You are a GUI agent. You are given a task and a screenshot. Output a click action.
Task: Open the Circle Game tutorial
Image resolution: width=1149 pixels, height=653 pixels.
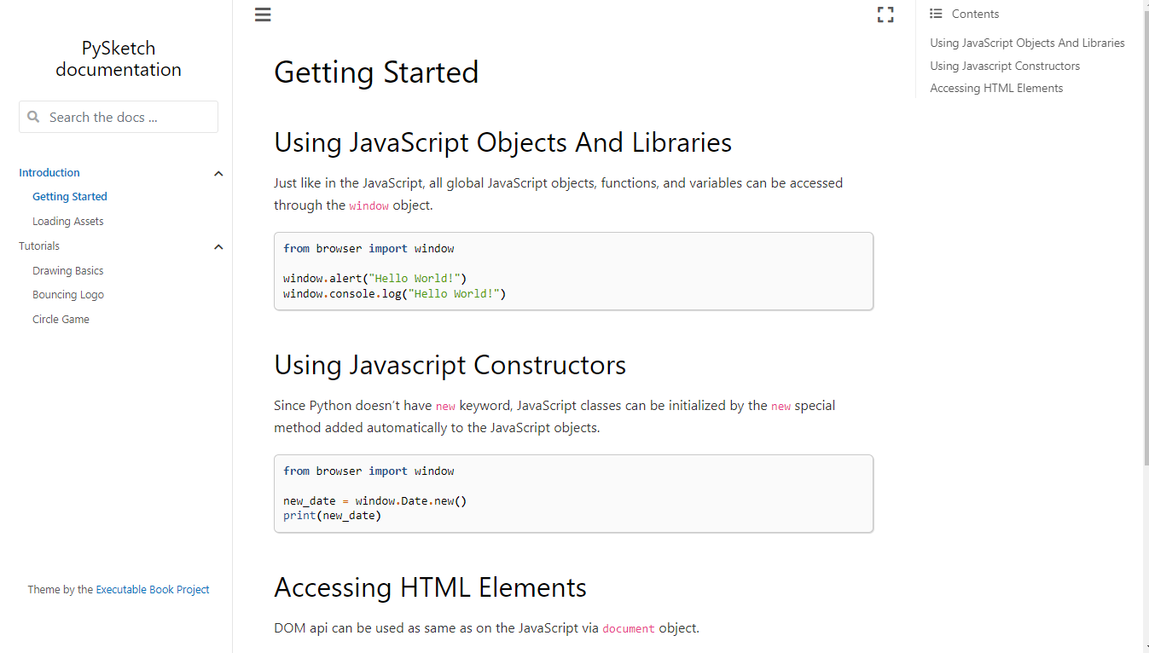[61, 319]
